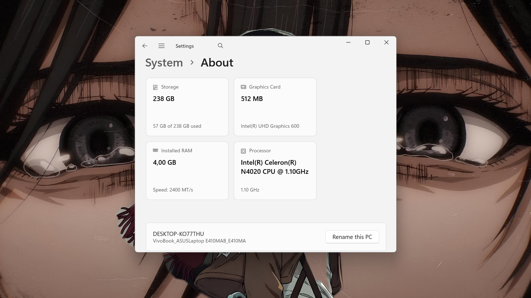Minimize the Settings window
The height and width of the screenshot is (298, 531).
click(x=348, y=42)
